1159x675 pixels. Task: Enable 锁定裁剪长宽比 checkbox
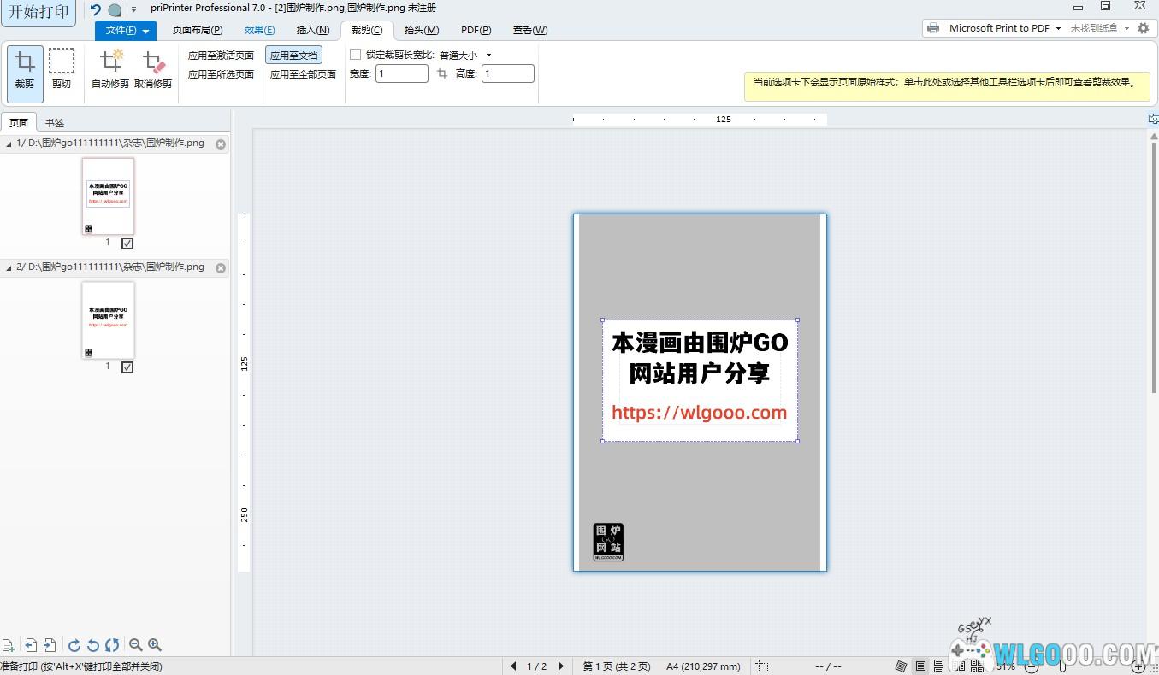tap(356, 55)
